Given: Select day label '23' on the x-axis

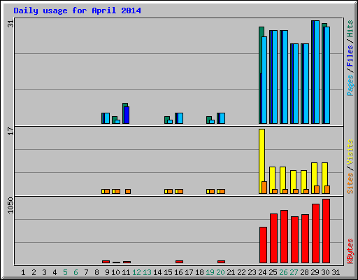Looking at the screenshot, I should [252, 272].
